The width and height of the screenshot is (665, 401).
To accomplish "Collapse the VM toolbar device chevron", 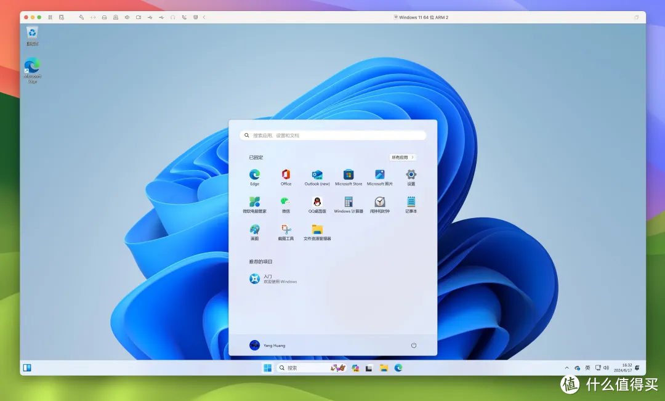I will coord(204,17).
